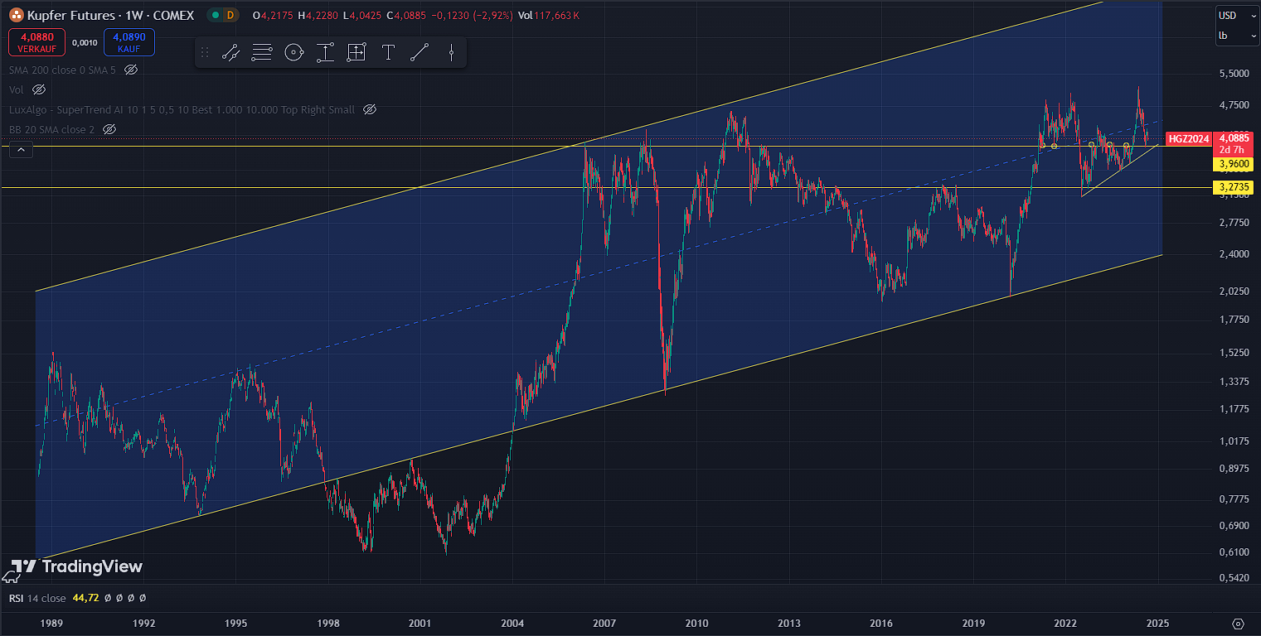Click the 1,0175 price axis label
Image resolution: width=1261 pixels, height=636 pixels.
point(1234,441)
